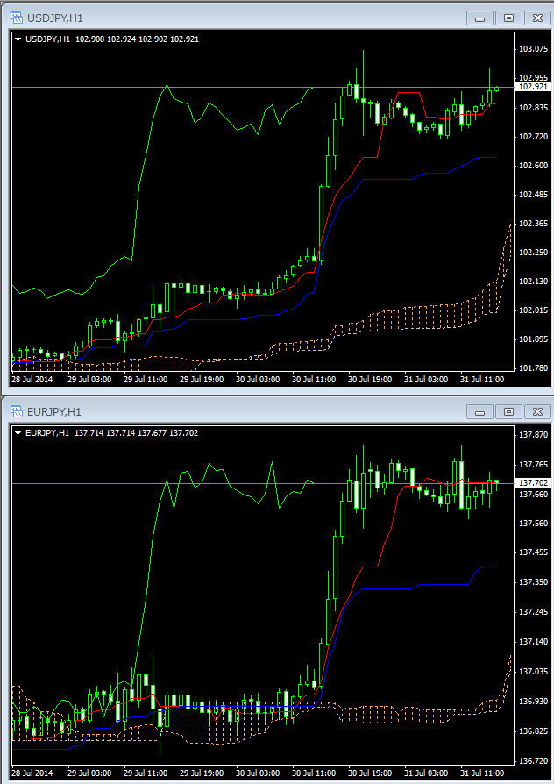Click 31 Jul 11:00 on USDJPY time axis
The image size is (554, 784).
point(482,379)
